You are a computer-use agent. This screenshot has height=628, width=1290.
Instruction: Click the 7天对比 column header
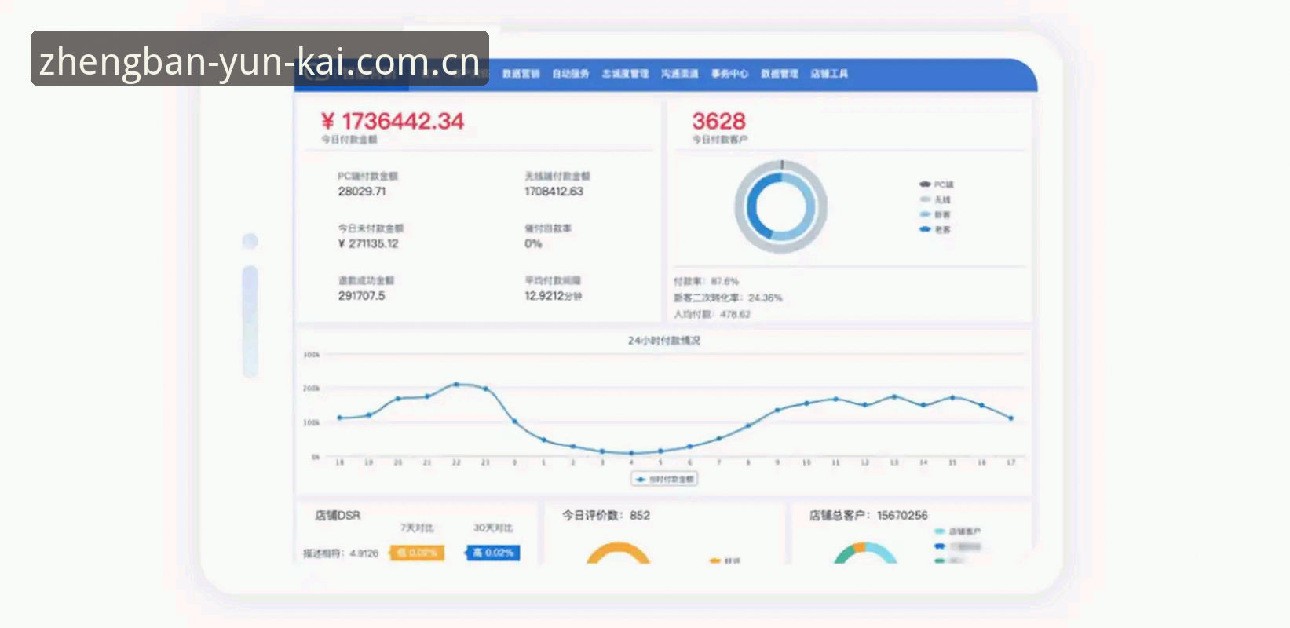[417, 528]
